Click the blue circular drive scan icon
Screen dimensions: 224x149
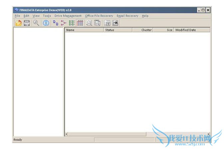coord(46,23)
